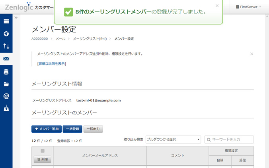Click the globe icon in sidebar
The height and width of the screenshot is (168, 269).
tap(6, 34)
